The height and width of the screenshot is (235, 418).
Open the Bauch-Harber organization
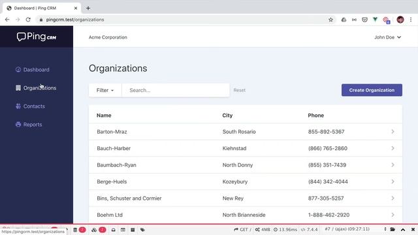coord(114,148)
